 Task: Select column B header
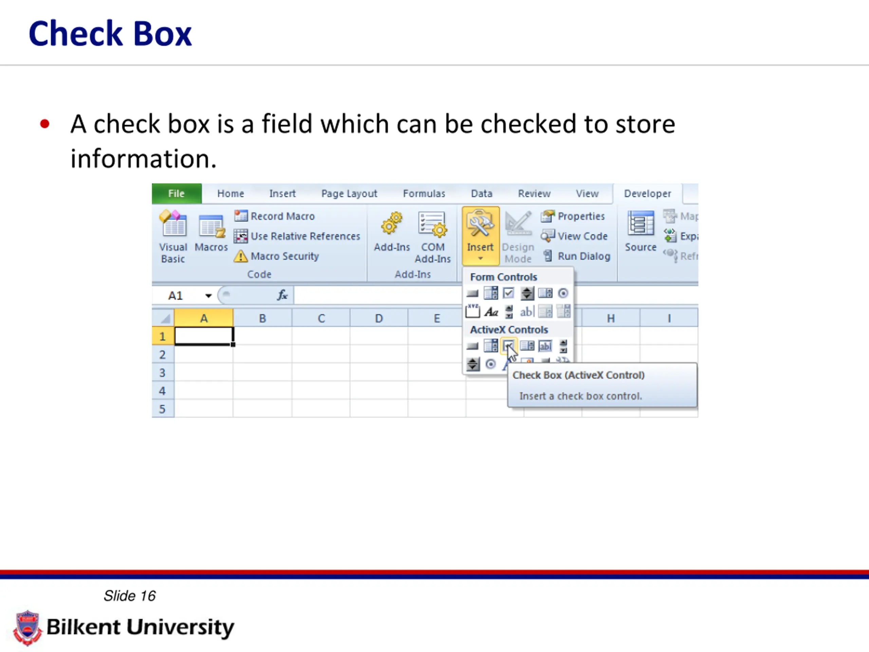pos(262,318)
